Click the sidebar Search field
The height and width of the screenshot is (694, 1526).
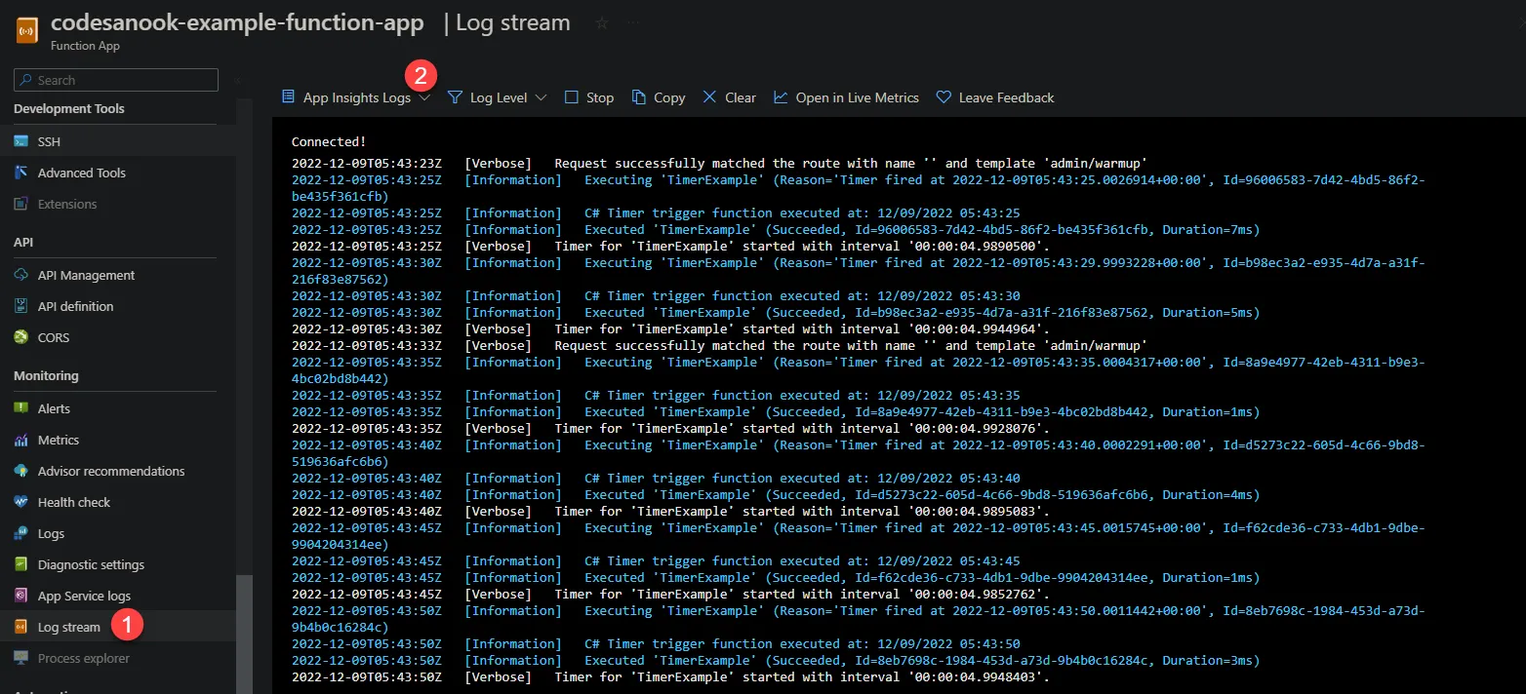pyautogui.click(x=116, y=80)
